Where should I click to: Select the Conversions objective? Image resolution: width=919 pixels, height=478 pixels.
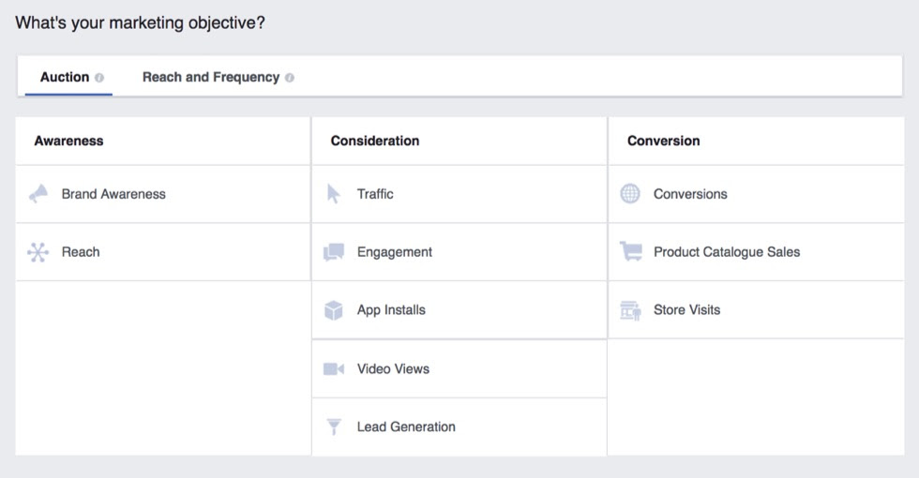pyautogui.click(x=756, y=194)
